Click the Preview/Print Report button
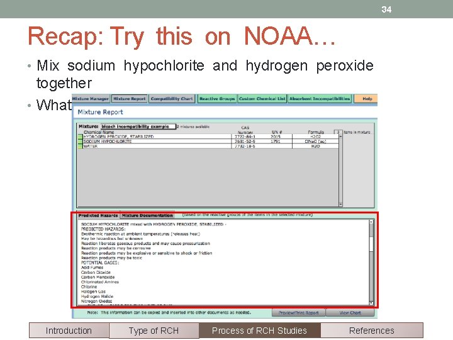Viewport: 453px width, 340px height. coord(298,313)
